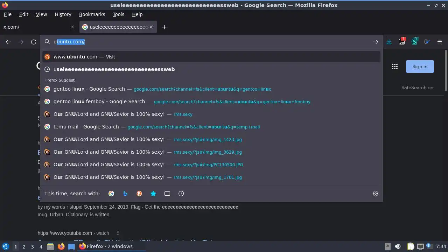Screen dimensions: 448x252
Task: Open the extension with red badge
Action: coord(402,42)
